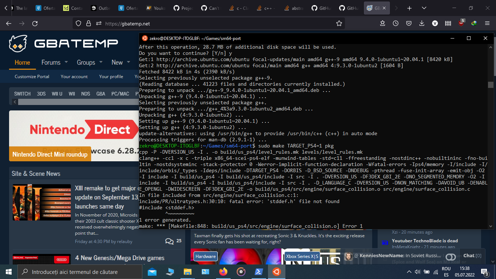Open the Home navigation tab
The width and height of the screenshot is (496, 279).
[x=22, y=62]
